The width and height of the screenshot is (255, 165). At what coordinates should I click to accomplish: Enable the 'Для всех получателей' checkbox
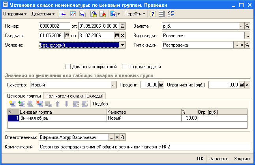click(68, 66)
